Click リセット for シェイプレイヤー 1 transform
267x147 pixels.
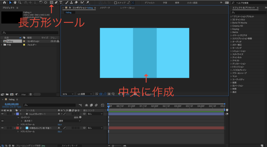click(60, 124)
